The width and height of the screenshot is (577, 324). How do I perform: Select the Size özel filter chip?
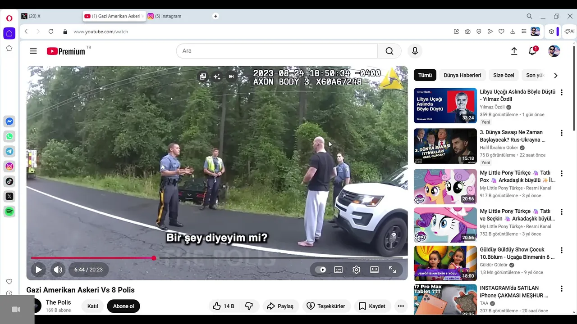click(x=504, y=75)
